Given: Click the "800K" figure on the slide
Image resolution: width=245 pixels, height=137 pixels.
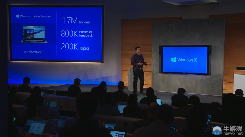Looking at the screenshot, I should tap(69, 34).
